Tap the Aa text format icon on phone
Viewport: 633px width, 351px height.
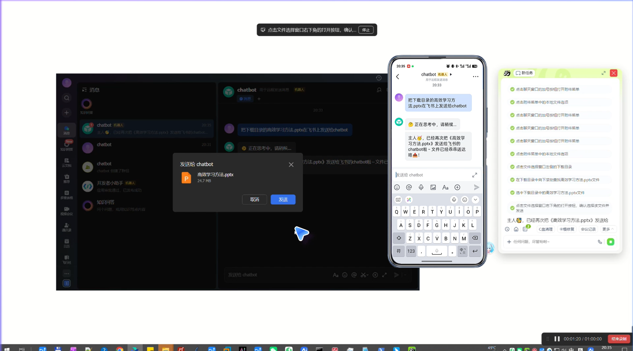click(x=445, y=187)
